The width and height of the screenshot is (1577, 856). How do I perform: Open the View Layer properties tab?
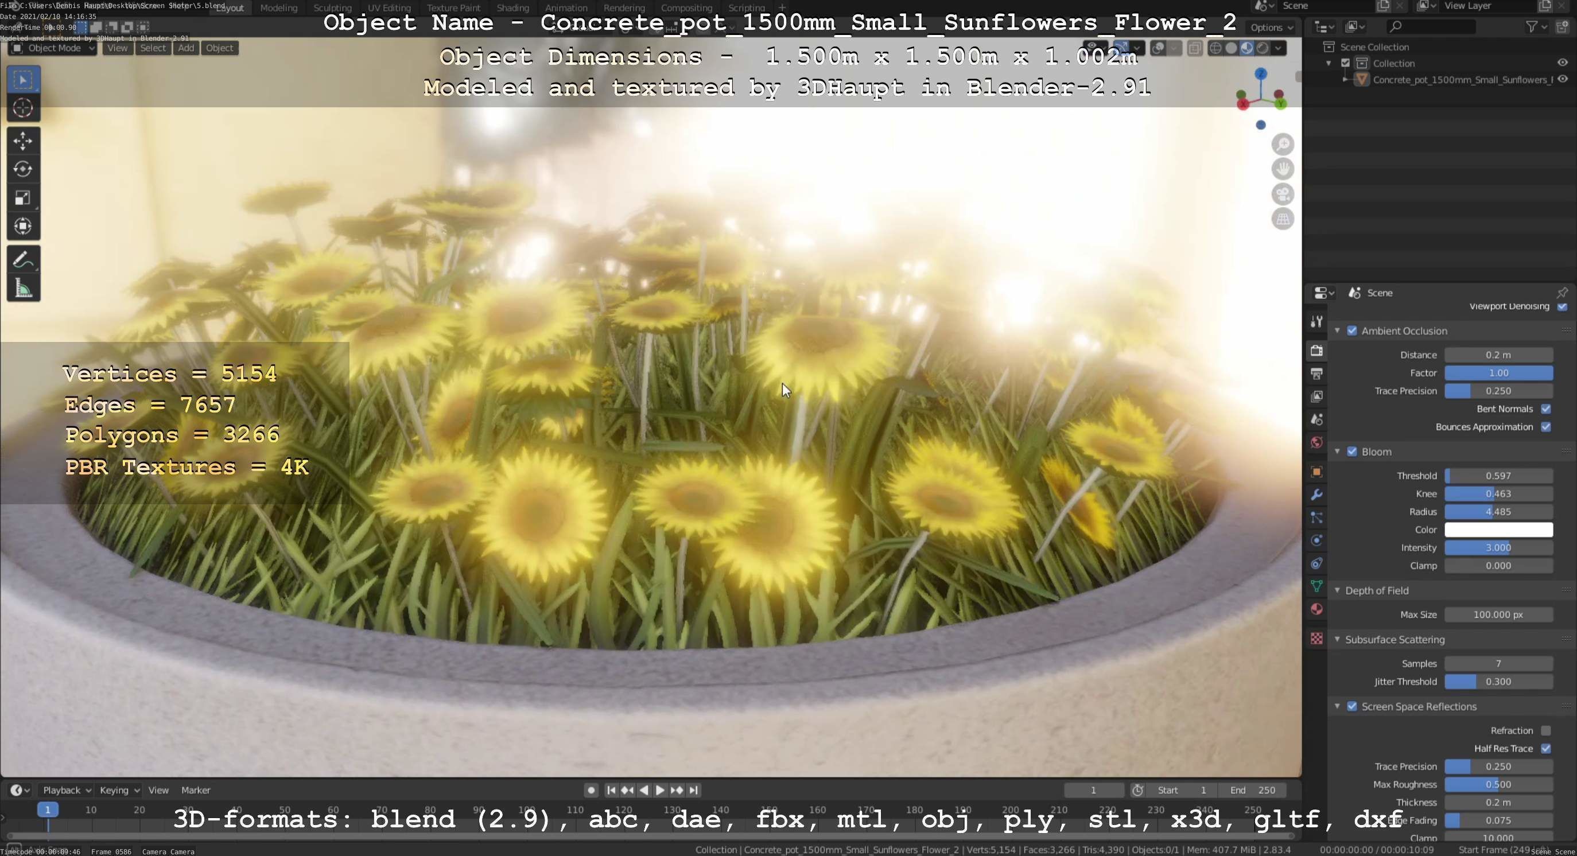coord(1316,396)
